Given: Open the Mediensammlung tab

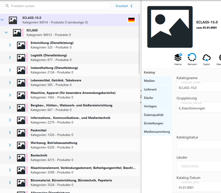Looking at the screenshot, I should point(157,132).
